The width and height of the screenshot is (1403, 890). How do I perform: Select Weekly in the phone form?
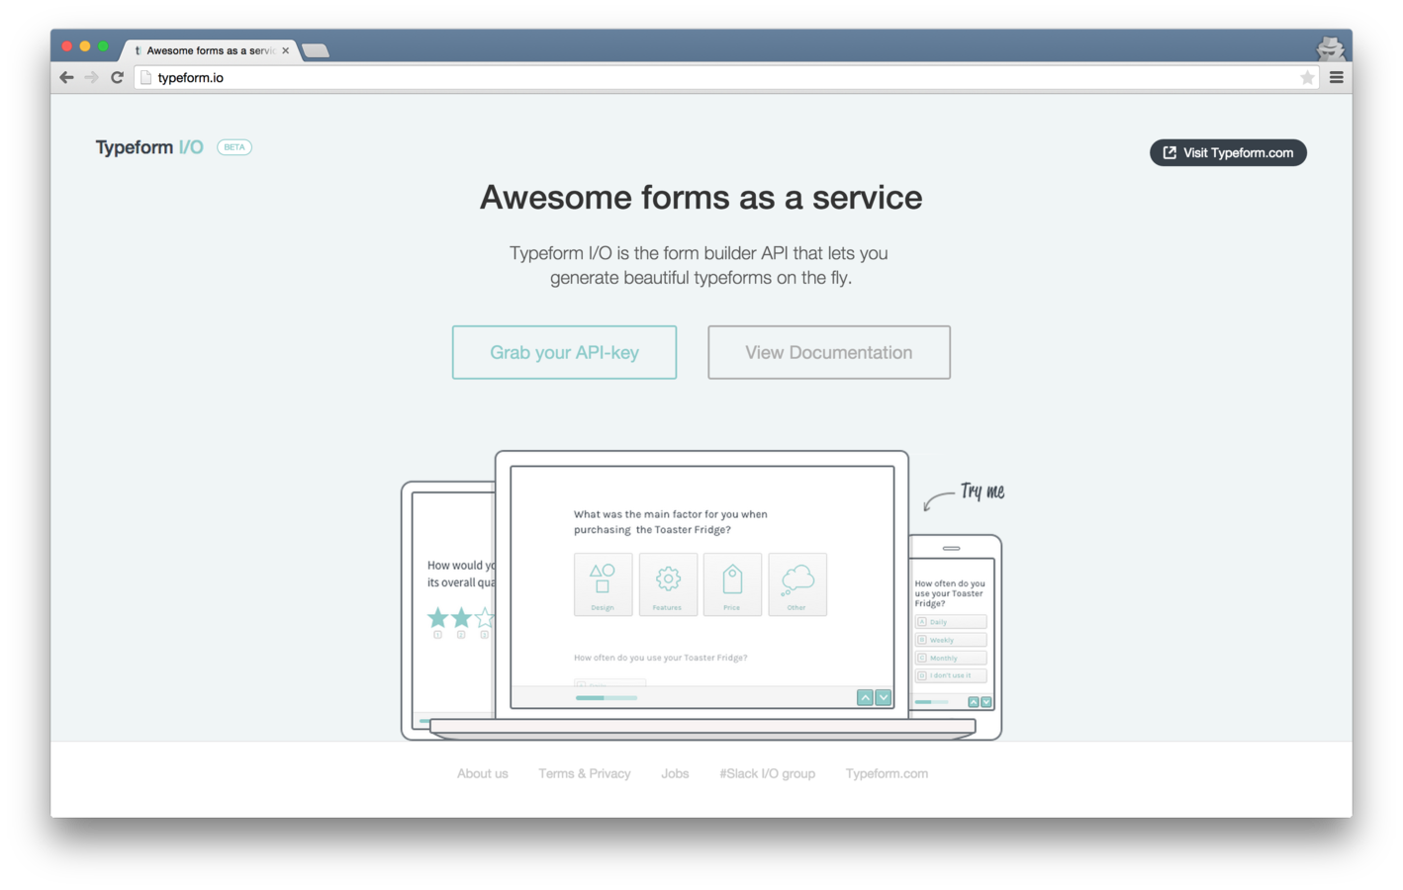tap(951, 640)
